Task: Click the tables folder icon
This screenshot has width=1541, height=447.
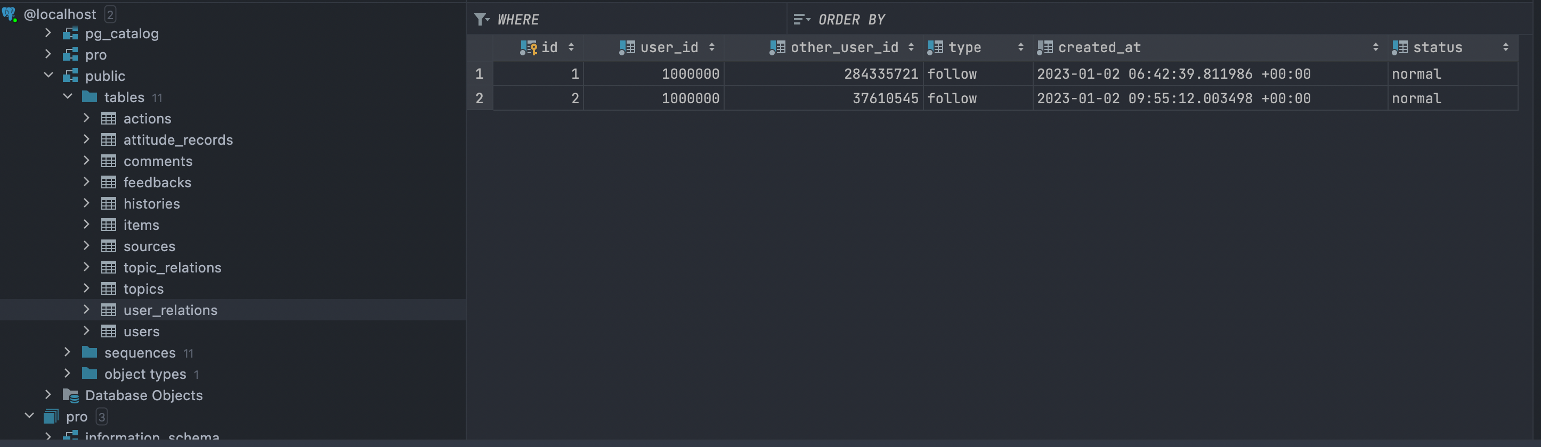Action: (90, 97)
